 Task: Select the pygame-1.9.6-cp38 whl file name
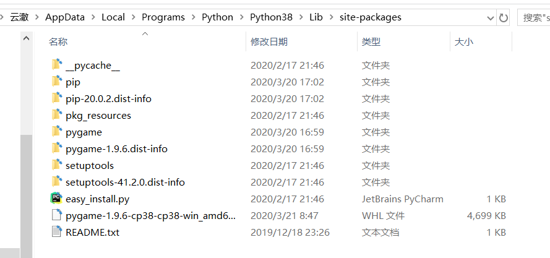coord(150,215)
